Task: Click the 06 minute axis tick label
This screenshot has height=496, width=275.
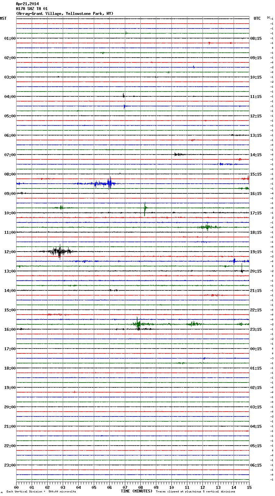Action: pyautogui.click(x=109, y=487)
